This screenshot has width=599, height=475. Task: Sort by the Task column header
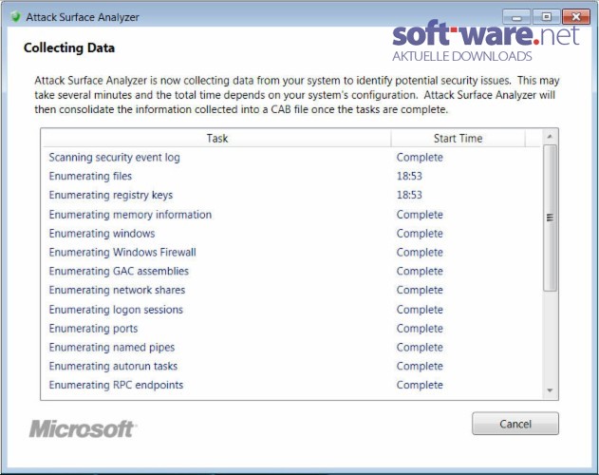(216, 138)
